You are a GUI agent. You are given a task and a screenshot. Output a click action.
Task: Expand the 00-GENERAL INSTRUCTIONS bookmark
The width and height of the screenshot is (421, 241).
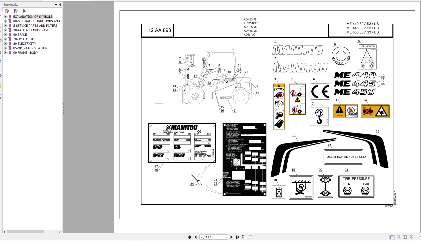pos(5,21)
